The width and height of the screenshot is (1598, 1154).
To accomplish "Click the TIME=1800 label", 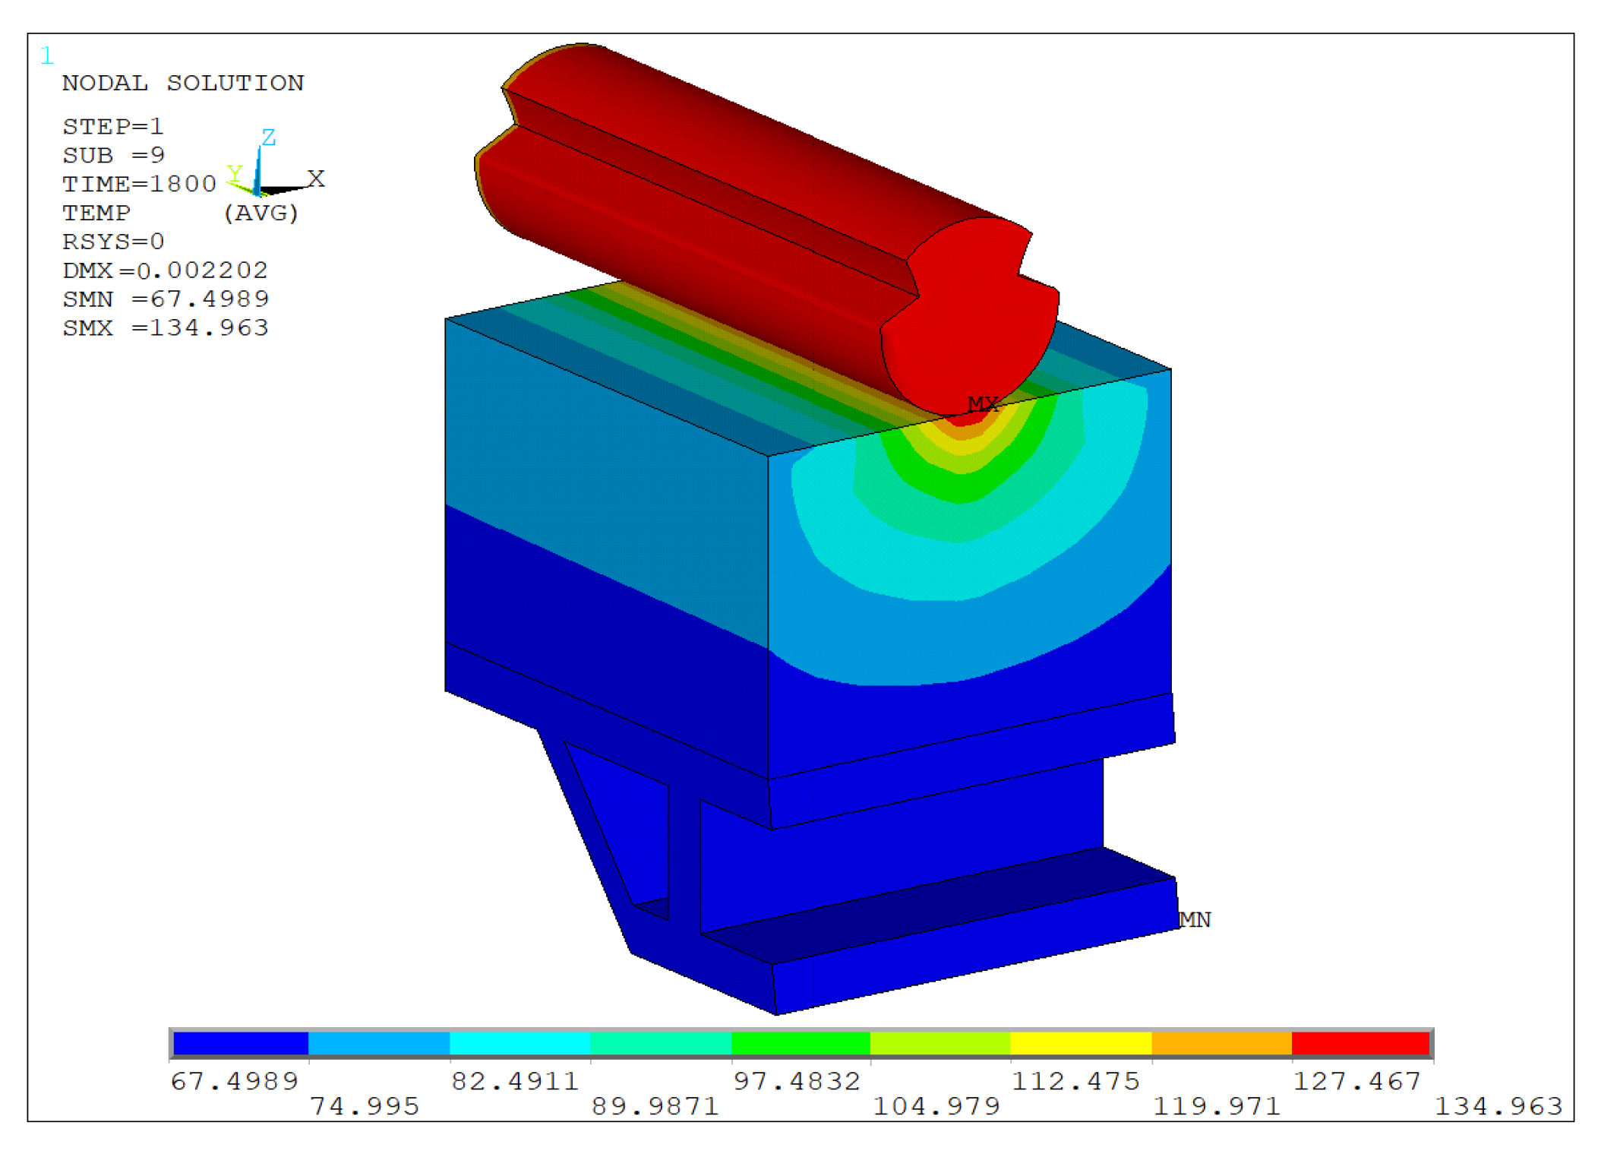I will coord(139,184).
